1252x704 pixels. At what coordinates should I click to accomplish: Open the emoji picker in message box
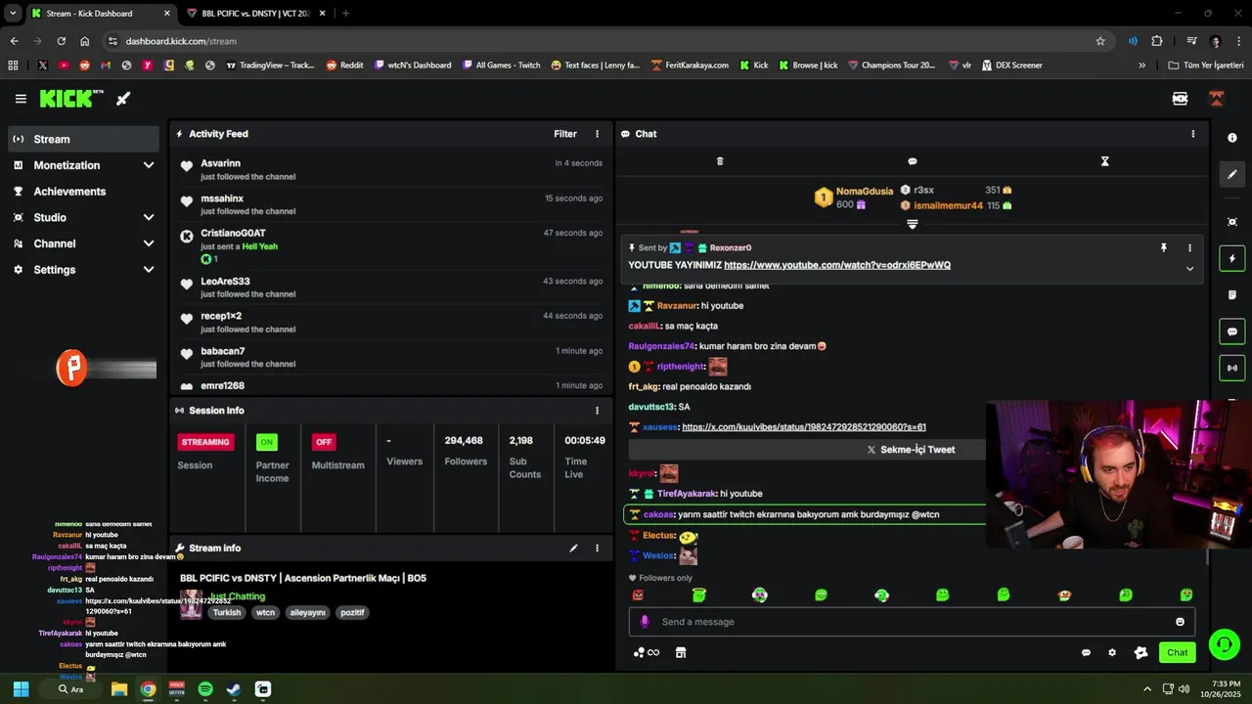click(x=1180, y=622)
